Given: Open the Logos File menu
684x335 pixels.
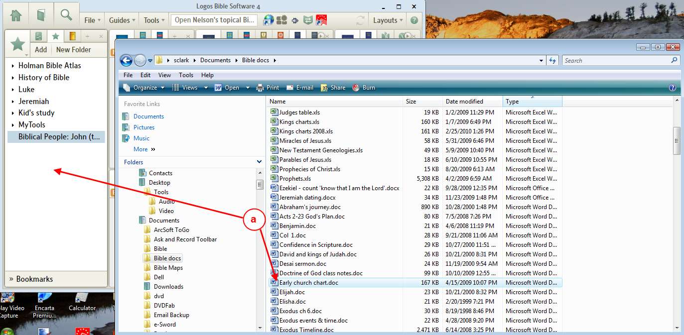Looking at the screenshot, I should point(93,20).
